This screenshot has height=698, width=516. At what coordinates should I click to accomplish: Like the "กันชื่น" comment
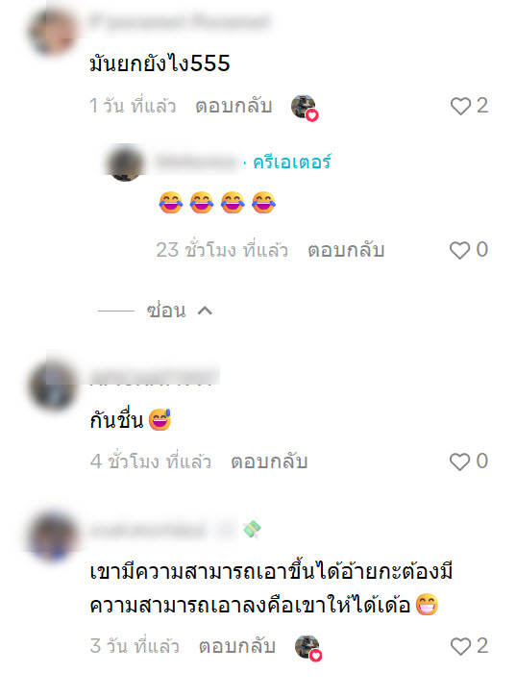460,461
